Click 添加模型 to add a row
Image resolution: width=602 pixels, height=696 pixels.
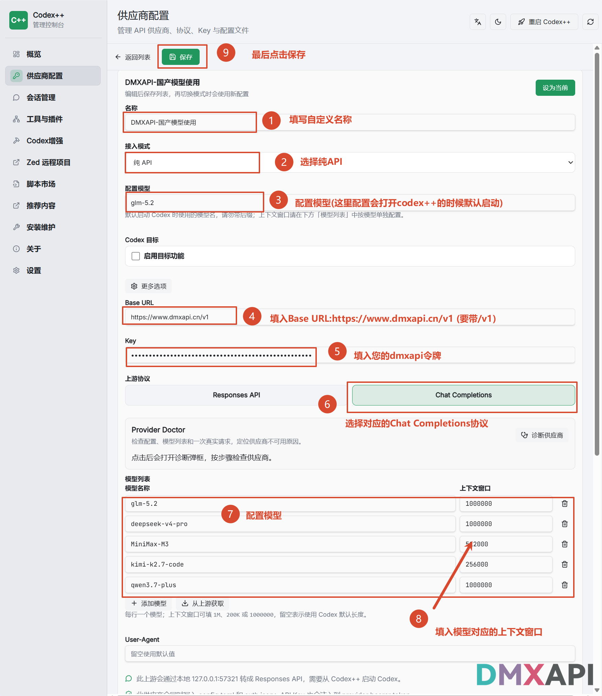148,604
